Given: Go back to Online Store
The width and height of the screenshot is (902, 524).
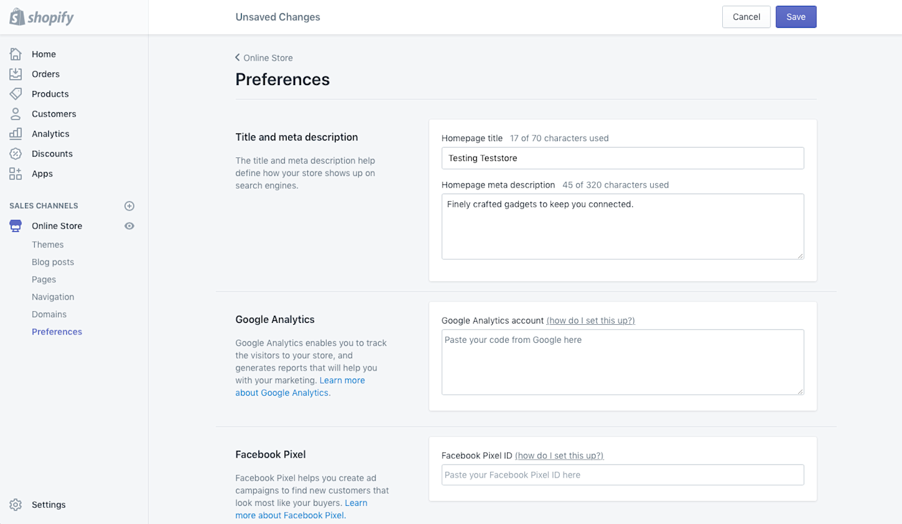Looking at the screenshot, I should [264, 58].
